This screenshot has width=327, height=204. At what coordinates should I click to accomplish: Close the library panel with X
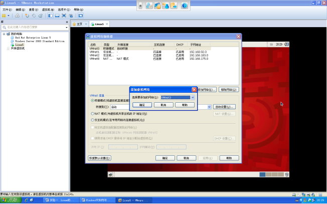pyautogui.click(x=67, y=22)
